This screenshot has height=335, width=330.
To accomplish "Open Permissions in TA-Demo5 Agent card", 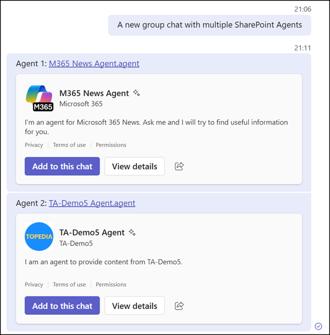I will (111, 284).
